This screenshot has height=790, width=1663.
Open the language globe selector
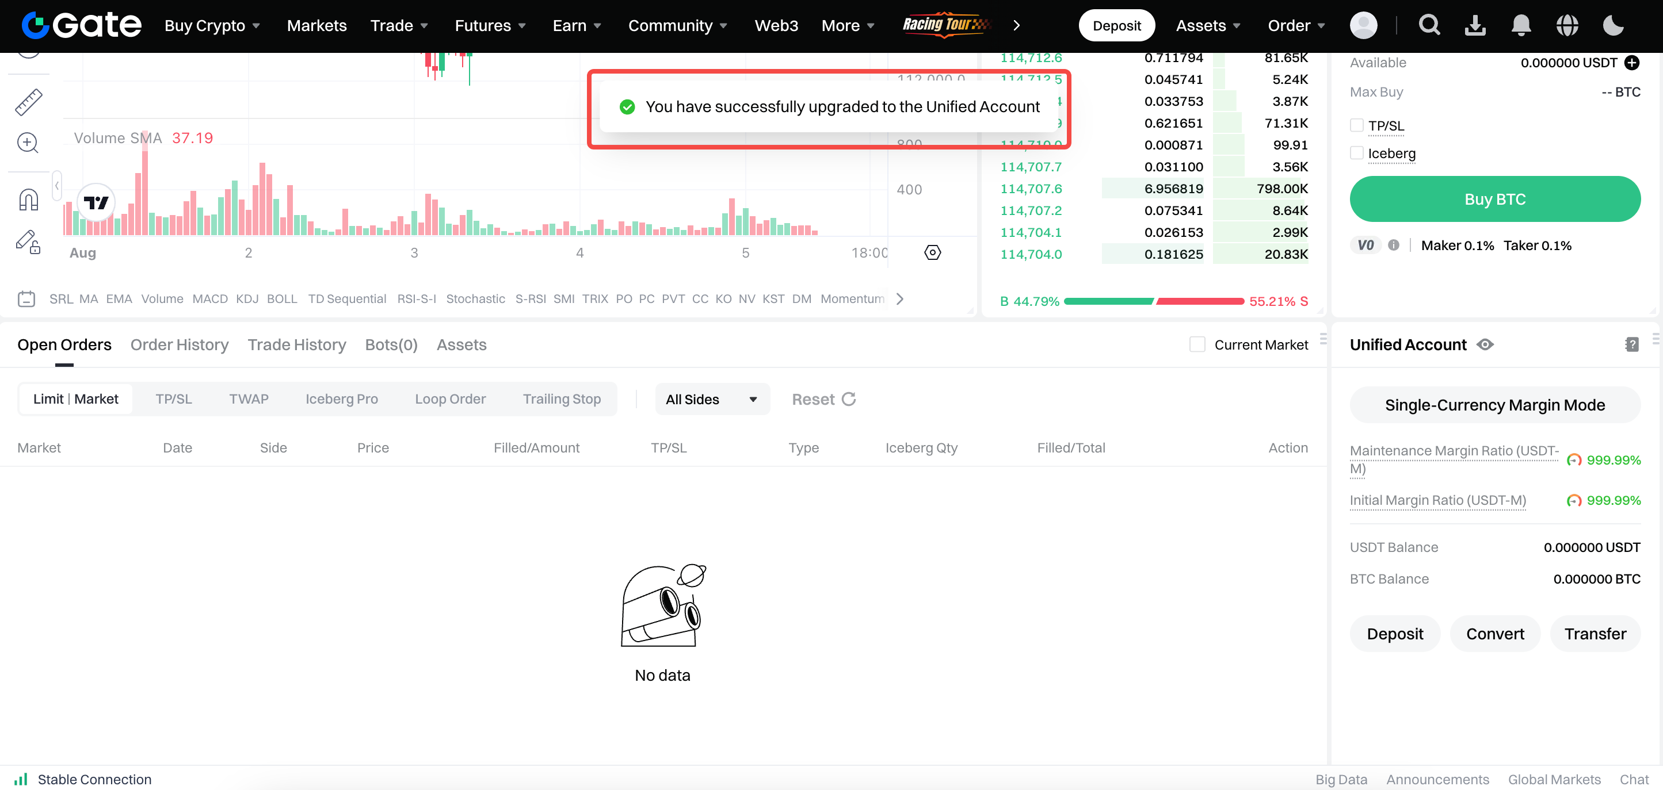tap(1567, 26)
